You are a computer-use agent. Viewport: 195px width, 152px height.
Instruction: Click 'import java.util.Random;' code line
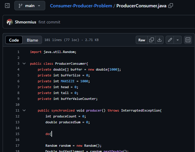pos(53,52)
